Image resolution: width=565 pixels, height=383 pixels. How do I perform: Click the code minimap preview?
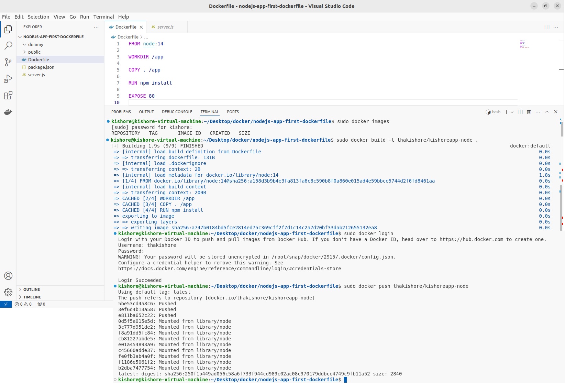[x=524, y=44]
